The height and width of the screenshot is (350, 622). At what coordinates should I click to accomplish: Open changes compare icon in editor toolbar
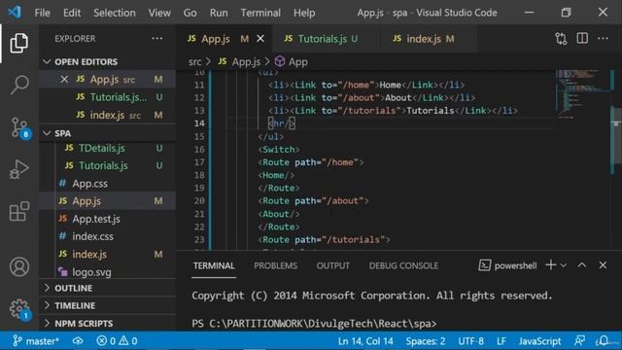(561, 39)
